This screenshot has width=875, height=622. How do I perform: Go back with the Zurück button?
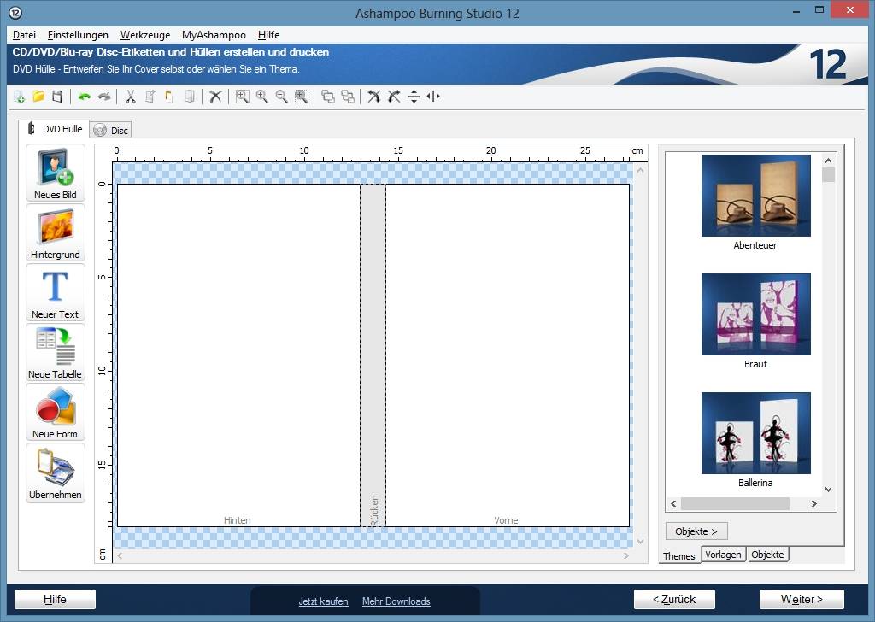pyautogui.click(x=674, y=599)
